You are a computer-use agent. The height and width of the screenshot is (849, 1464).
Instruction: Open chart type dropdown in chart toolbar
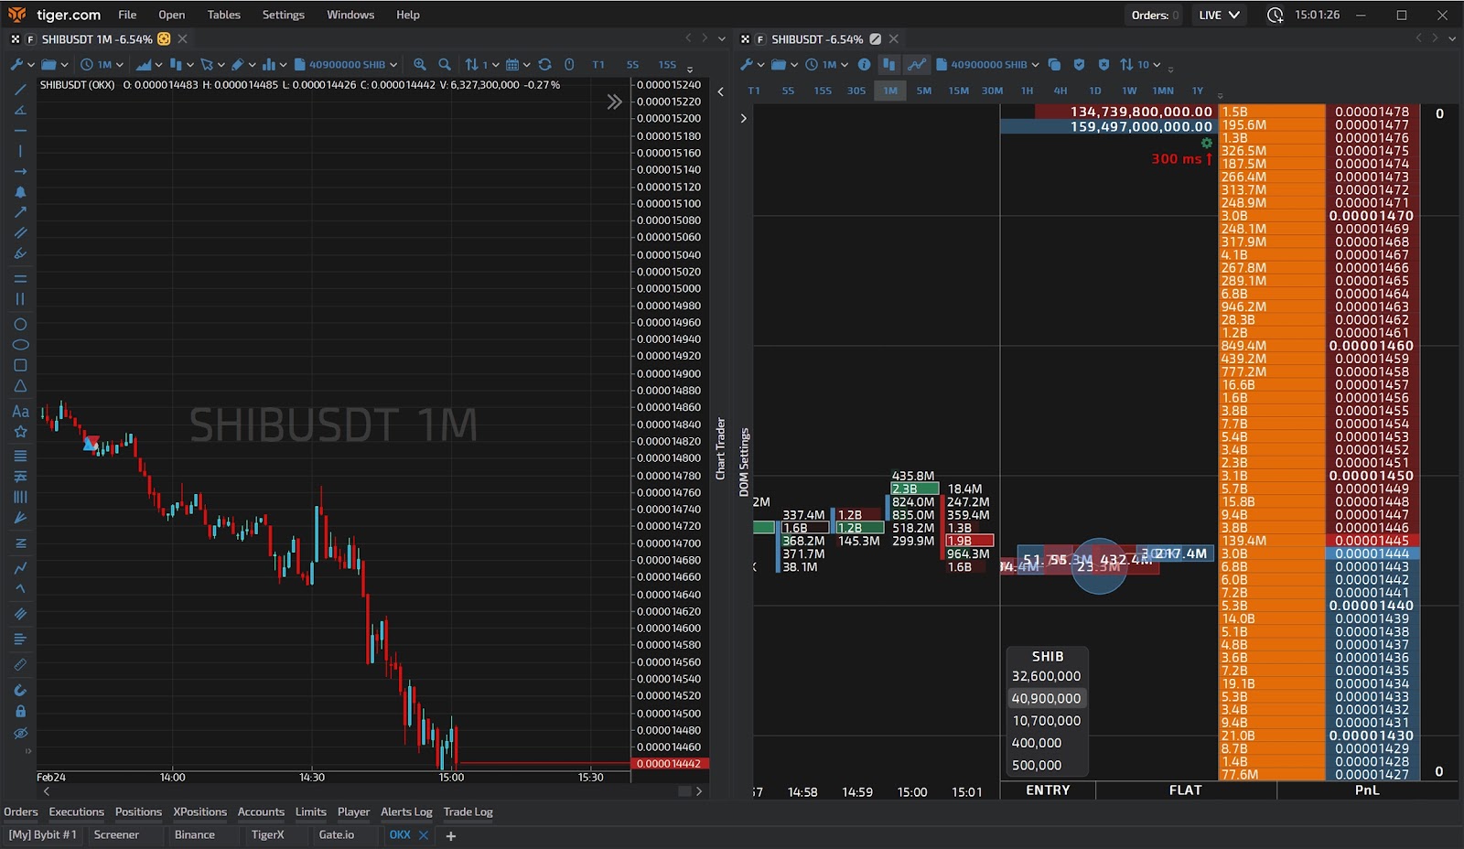(149, 64)
